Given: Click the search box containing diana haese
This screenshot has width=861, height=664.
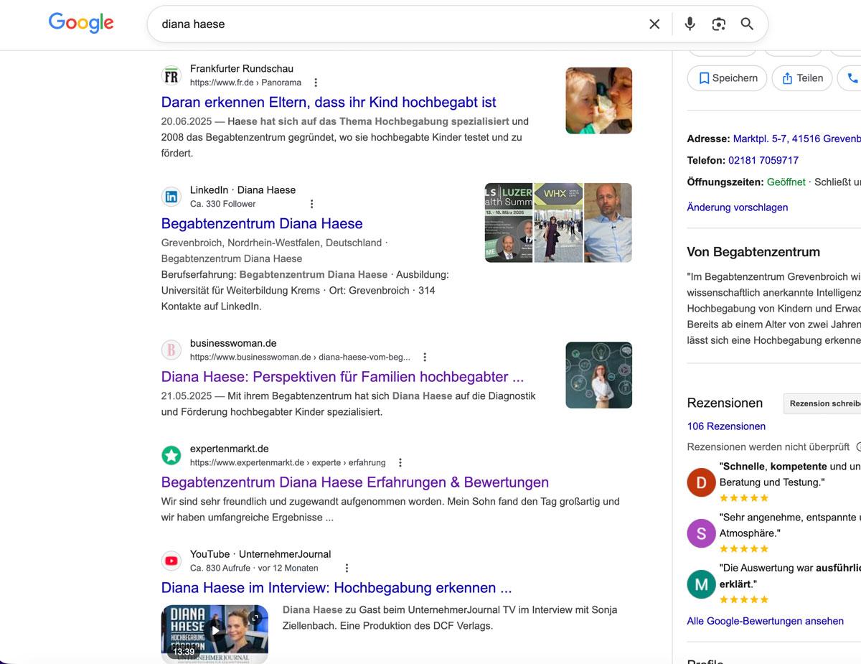Looking at the screenshot, I should tap(457, 24).
